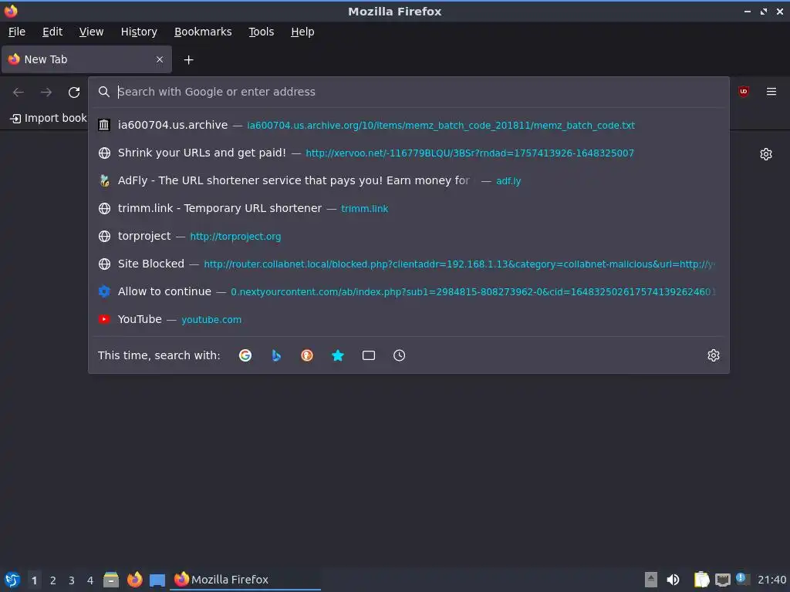Open the Firefox hamburger application menu
This screenshot has width=790, height=592.
[771, 92]
